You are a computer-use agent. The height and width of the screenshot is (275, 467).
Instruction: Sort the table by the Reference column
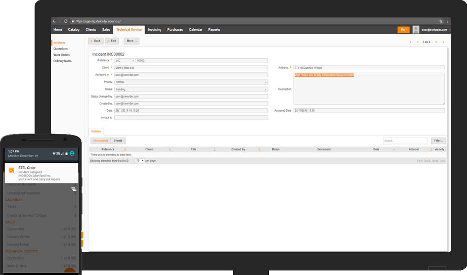(125, 149)
